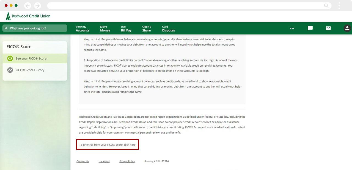The height and width of the screenshot is (170, 352).
Task: Open the Contact Us footer link
Action: [x=82, y=161]
